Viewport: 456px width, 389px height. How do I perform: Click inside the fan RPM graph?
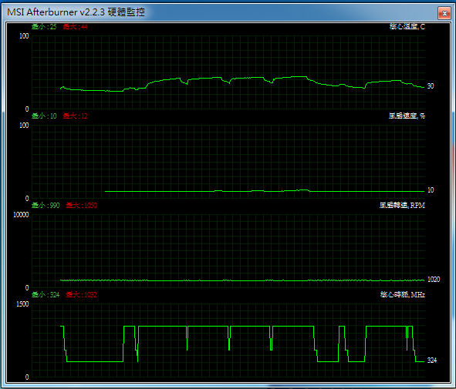point(228,251)
